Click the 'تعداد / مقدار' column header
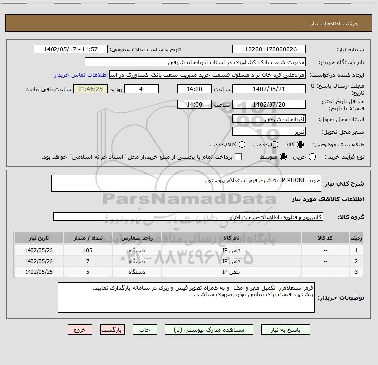The width and height of the screenshot is (378, 365). pos(88,238)
